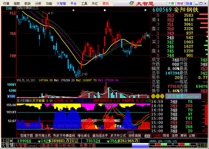Screen dimensions: 209x149
Task: Click the X100 volume unit label
Action: [11, 96]
